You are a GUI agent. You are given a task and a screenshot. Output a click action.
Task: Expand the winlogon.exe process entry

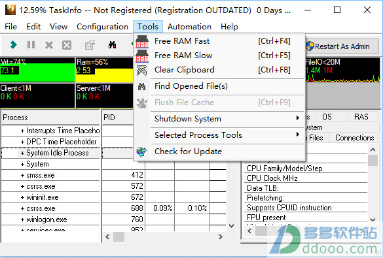(x=22, y=219)
